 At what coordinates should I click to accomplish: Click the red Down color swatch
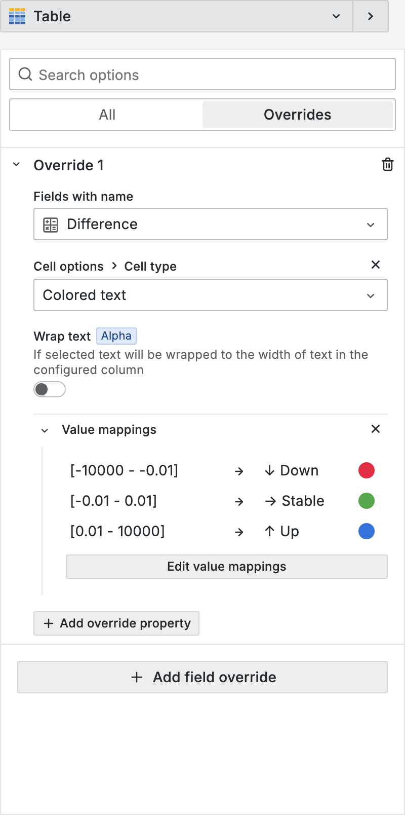point(366,470)
